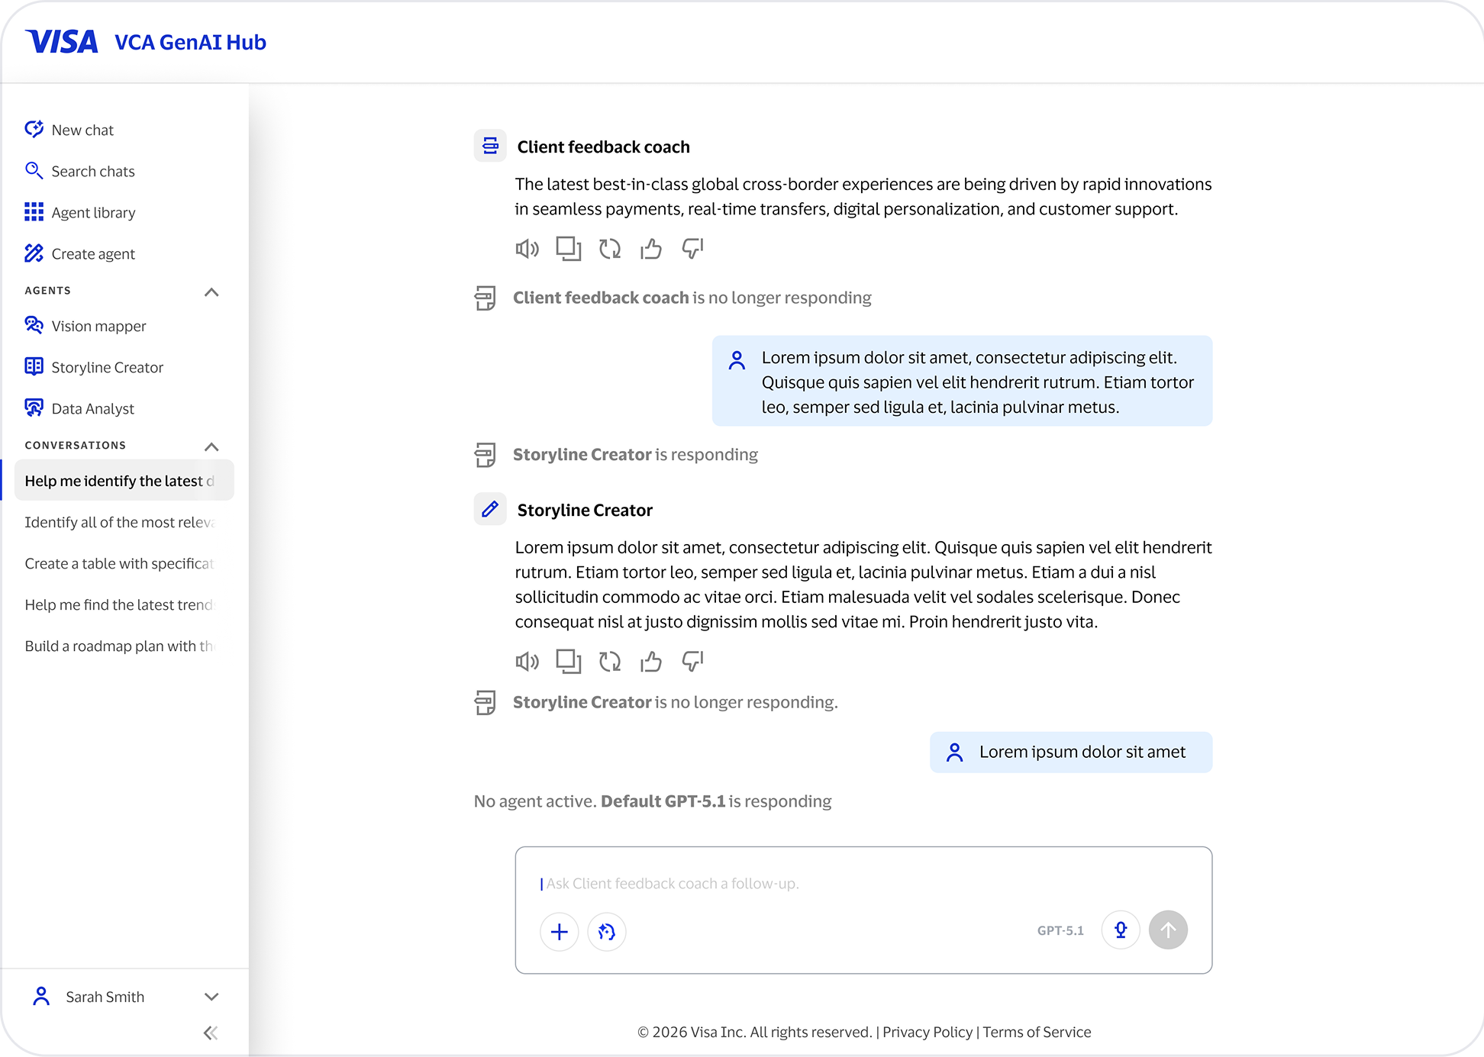Start a New chat from sidebar
Image resolution: width=1484 pixels, height=1057 pixels.
coord(69,130)
